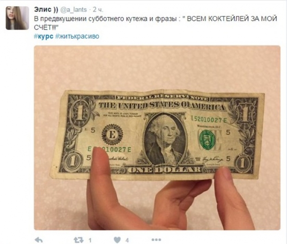Follow the #курс hashtag
Image resolution: width=287 pixels, height=244 pixels.
(x=44, y=36)
